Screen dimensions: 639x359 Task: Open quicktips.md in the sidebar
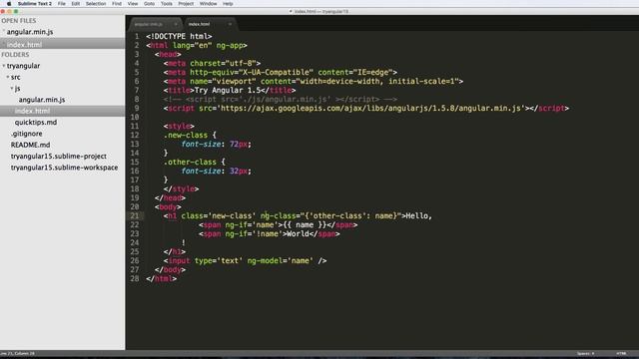36,122
